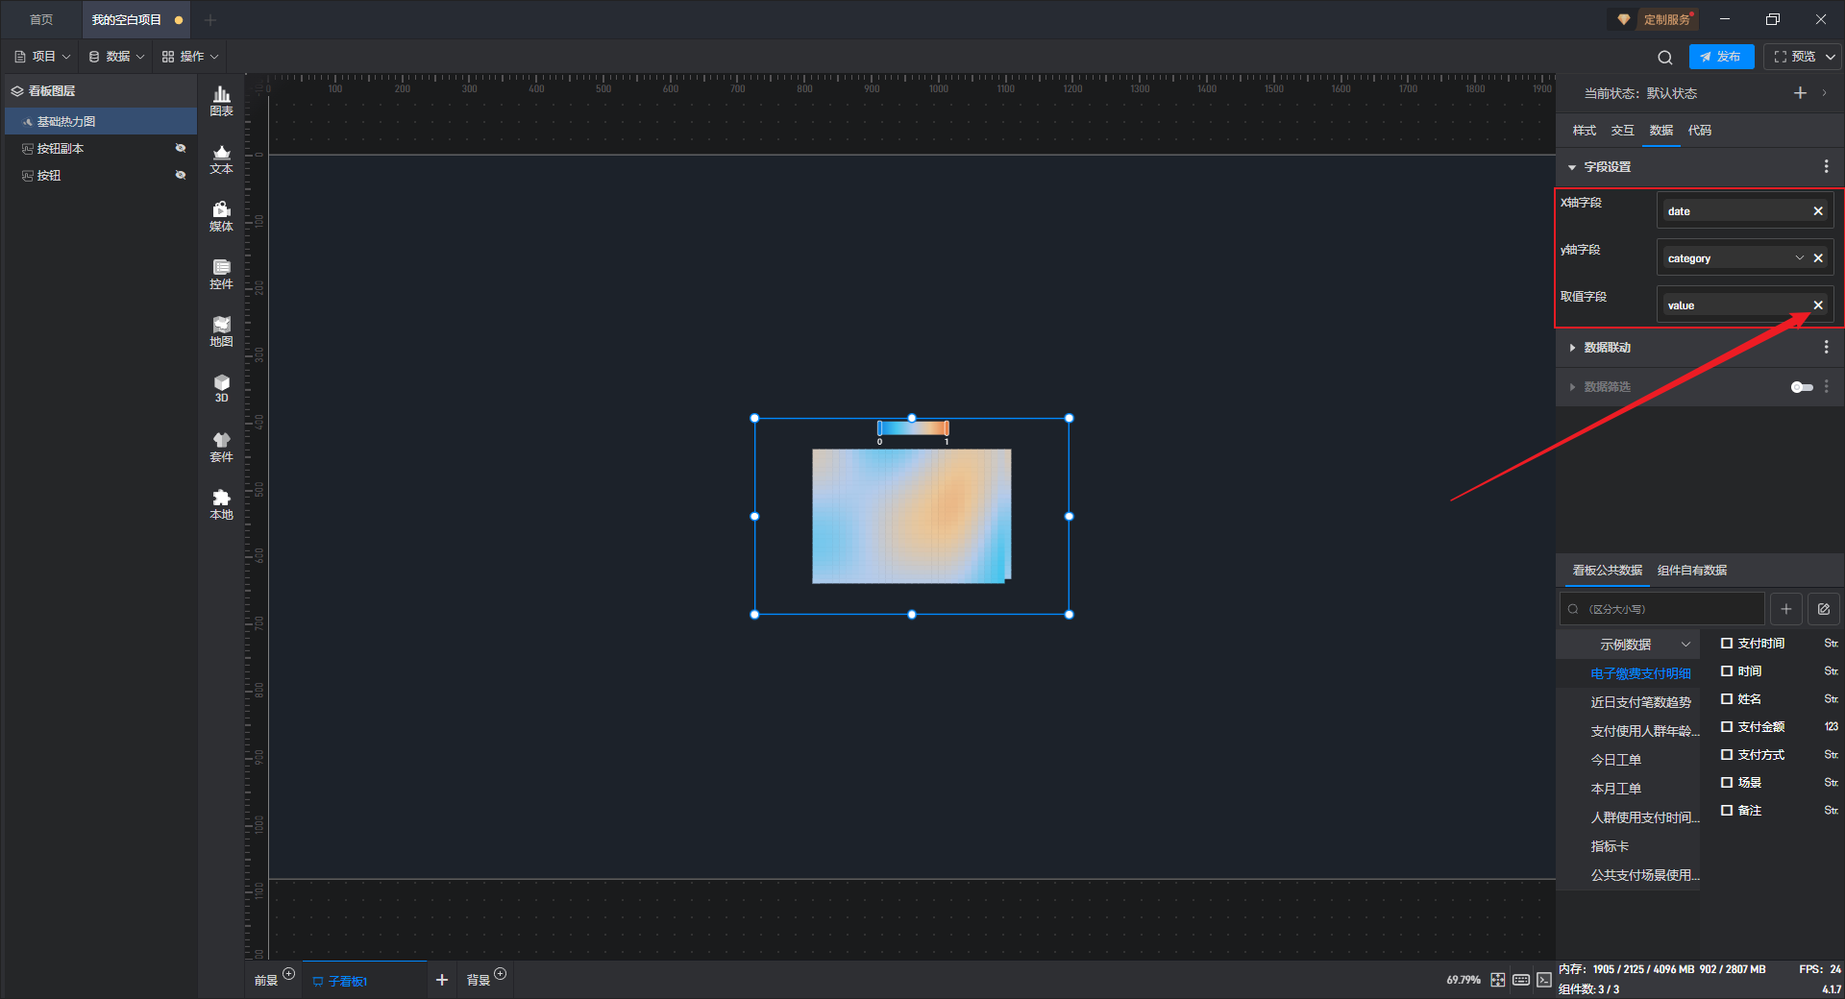Click the edit data icon beside search

click(x=1823, y=609)
